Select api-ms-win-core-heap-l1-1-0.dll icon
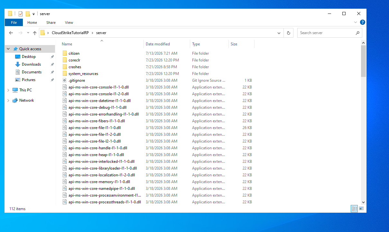 [64, 155]
